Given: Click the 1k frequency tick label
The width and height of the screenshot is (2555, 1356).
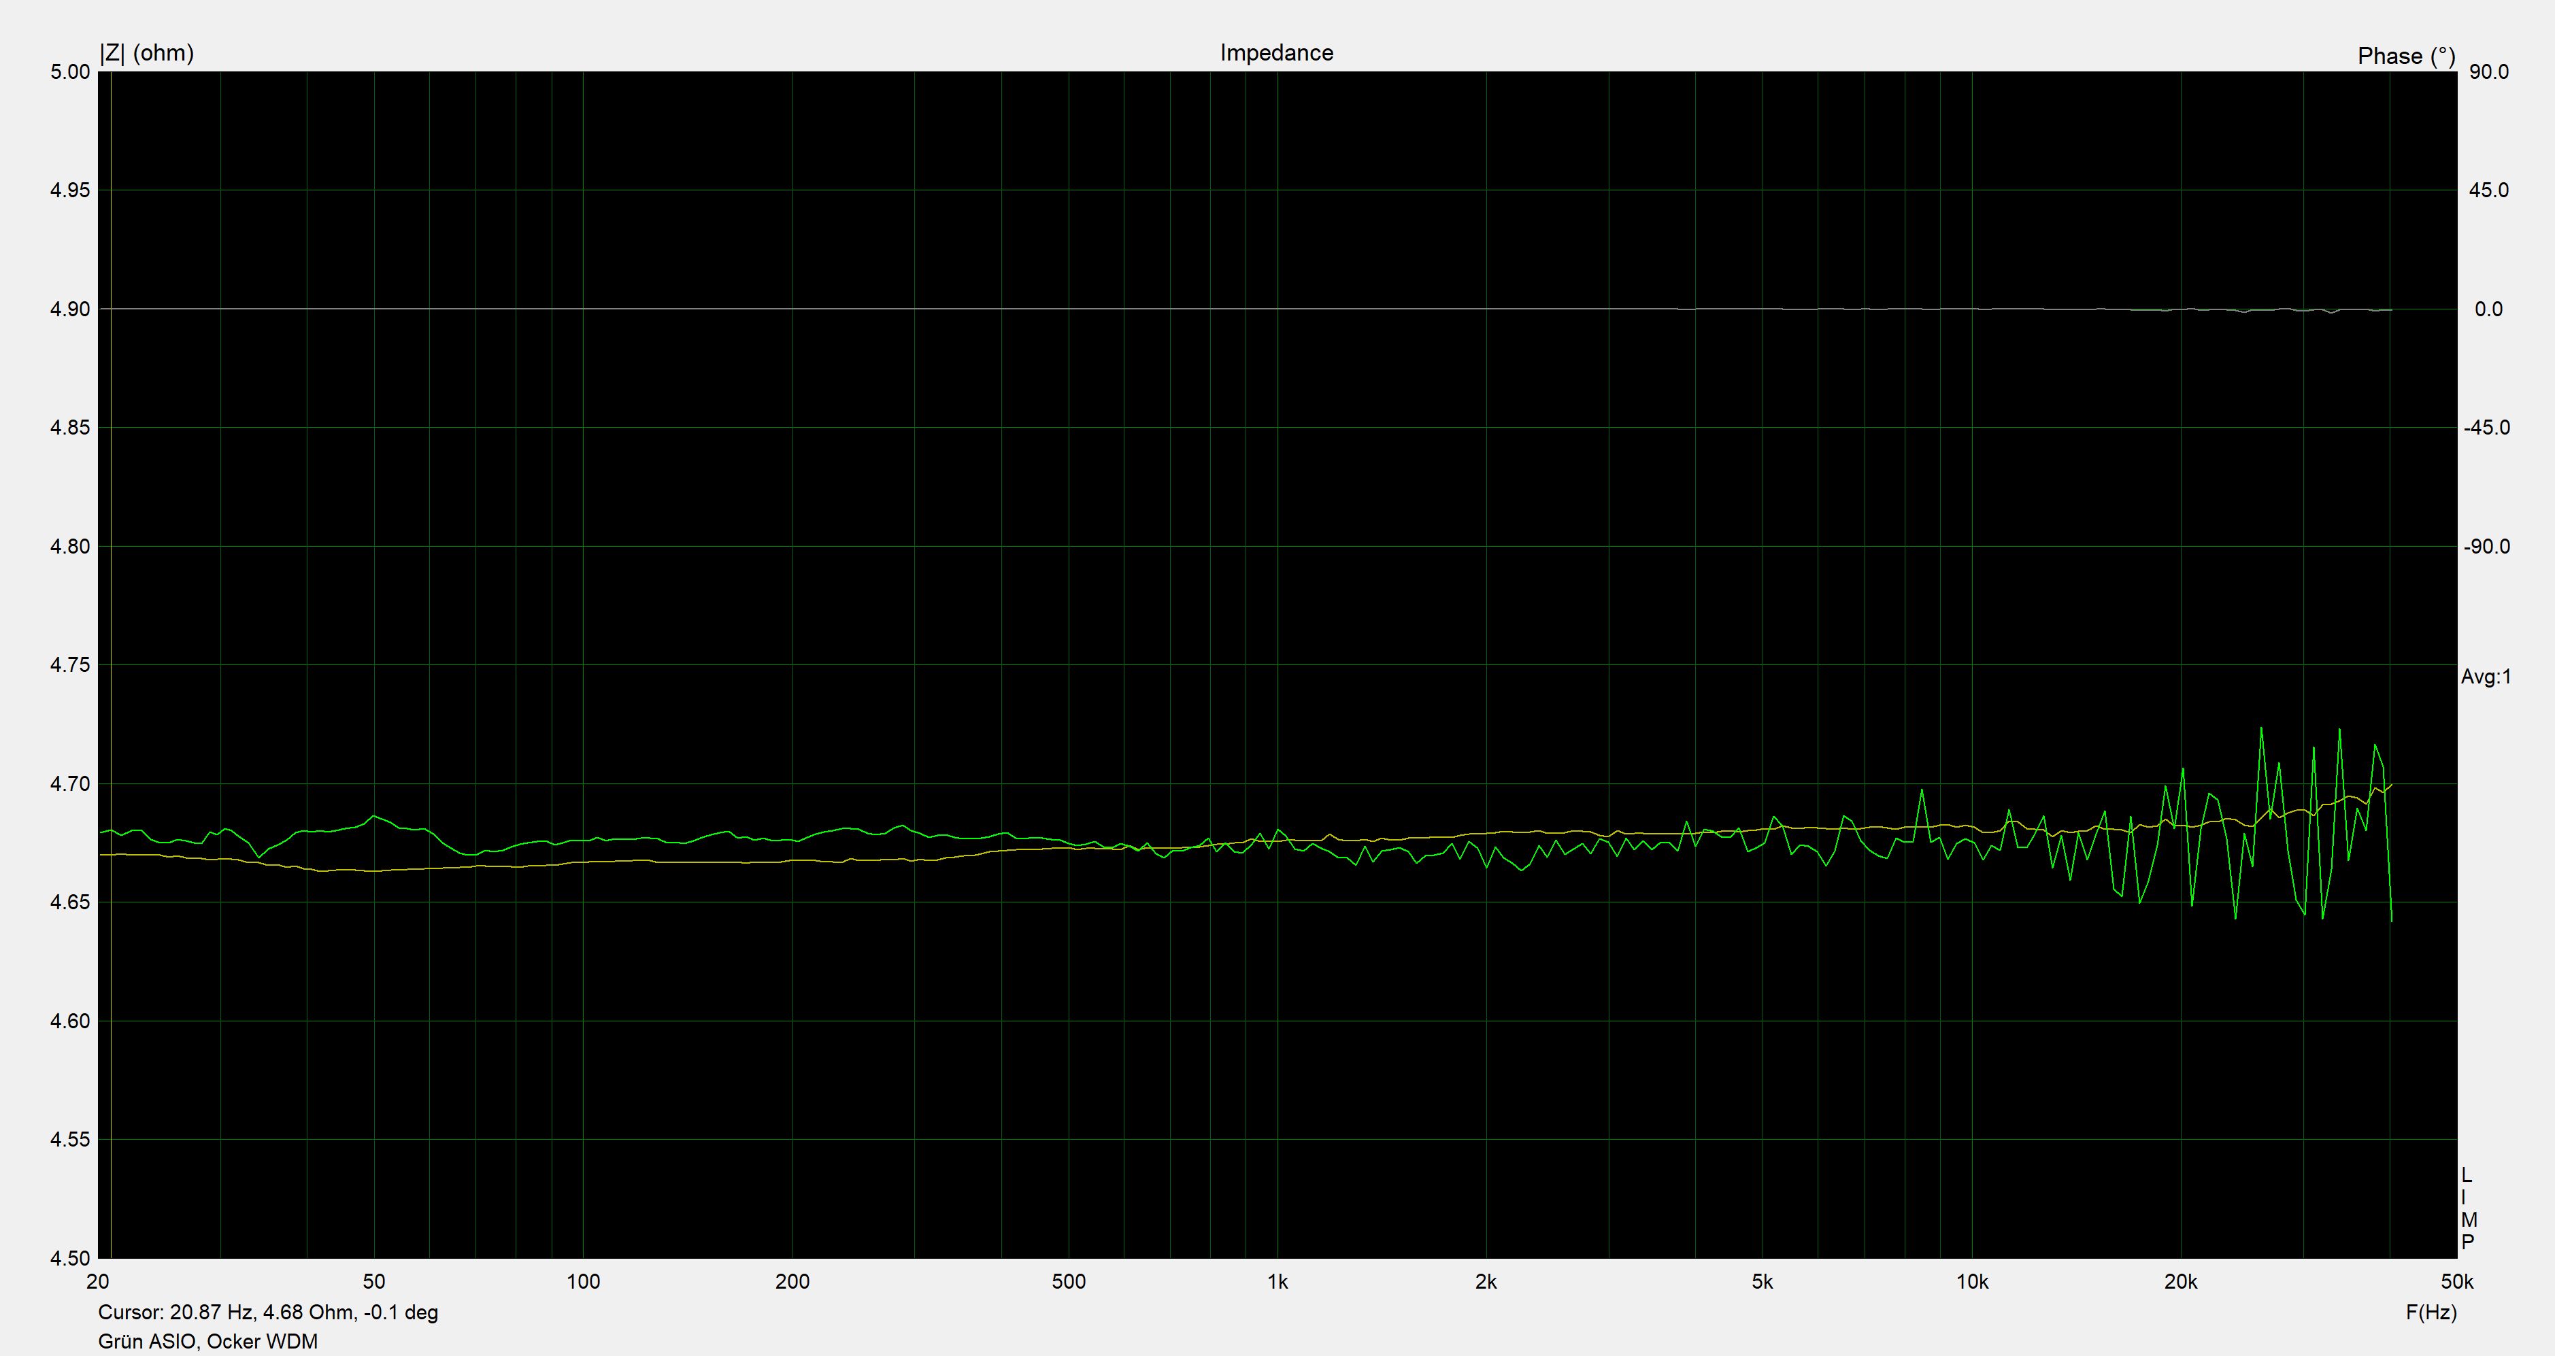Looking at the screenshot, I should (1277, 1282).
